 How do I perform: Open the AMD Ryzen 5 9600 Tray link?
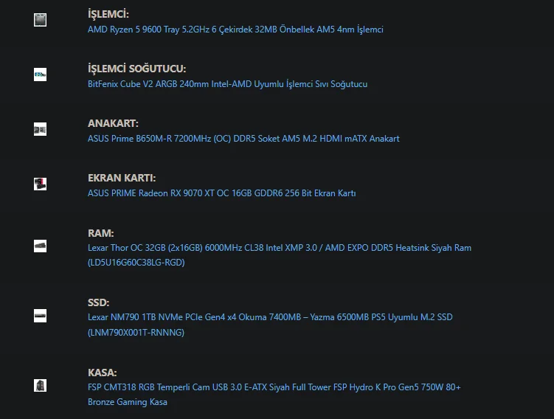point(235,30)
